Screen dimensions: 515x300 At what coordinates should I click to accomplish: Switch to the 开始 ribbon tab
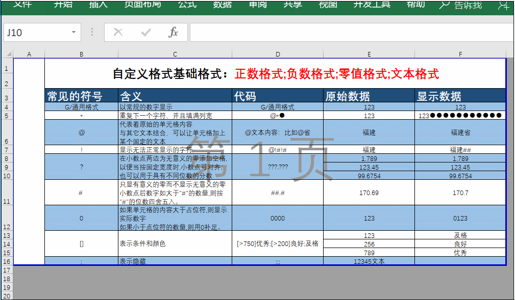[63, 4]
